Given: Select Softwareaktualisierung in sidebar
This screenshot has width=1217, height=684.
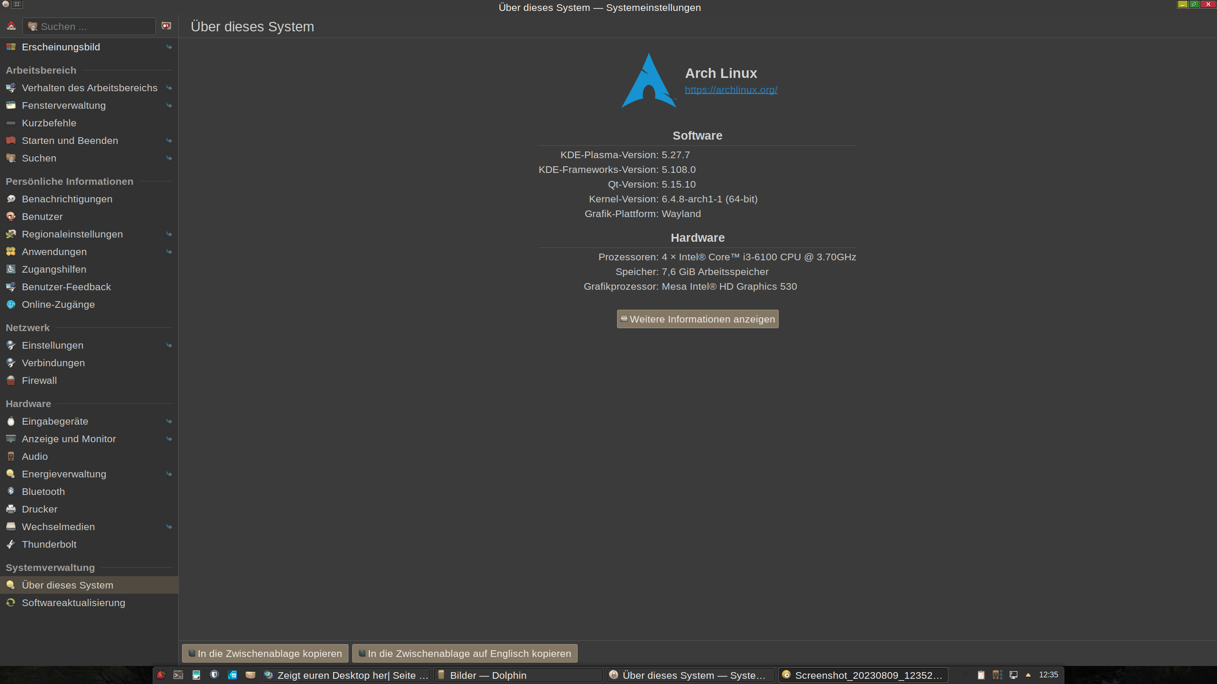Looking at the screenshot, I should click(73, 602).
